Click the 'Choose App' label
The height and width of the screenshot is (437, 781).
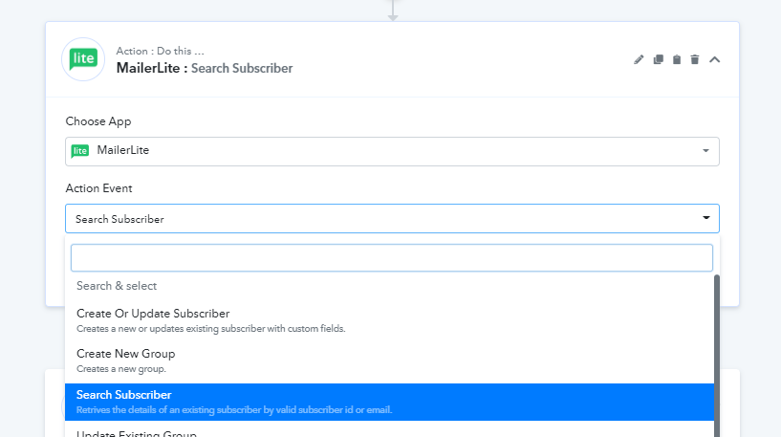tap(98, 121)
